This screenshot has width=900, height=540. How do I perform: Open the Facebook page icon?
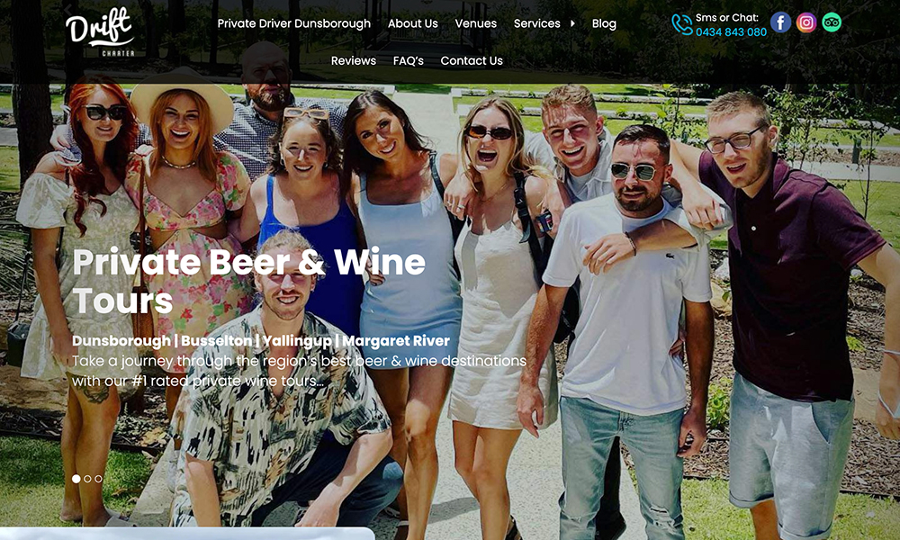coord(780,22)
